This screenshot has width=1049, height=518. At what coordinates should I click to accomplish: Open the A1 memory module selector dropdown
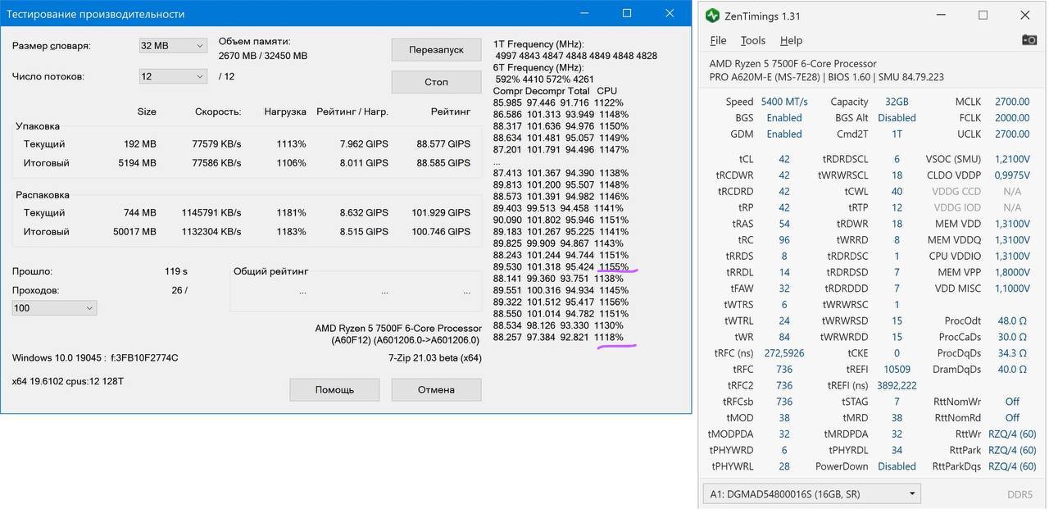click(x=811, y=494)
